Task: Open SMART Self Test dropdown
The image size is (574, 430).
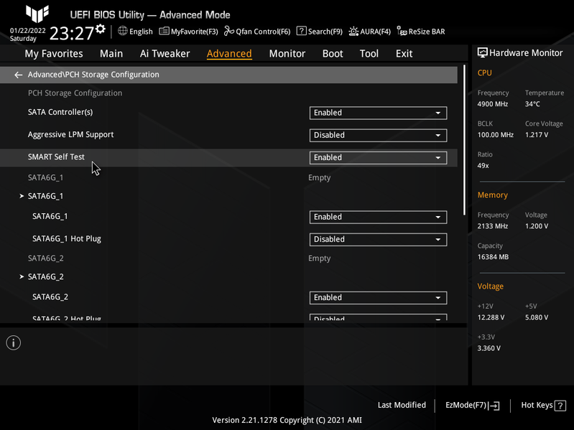Action: 378,158
